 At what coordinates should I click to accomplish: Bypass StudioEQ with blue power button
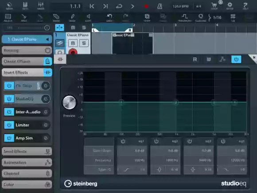point(236,59)
